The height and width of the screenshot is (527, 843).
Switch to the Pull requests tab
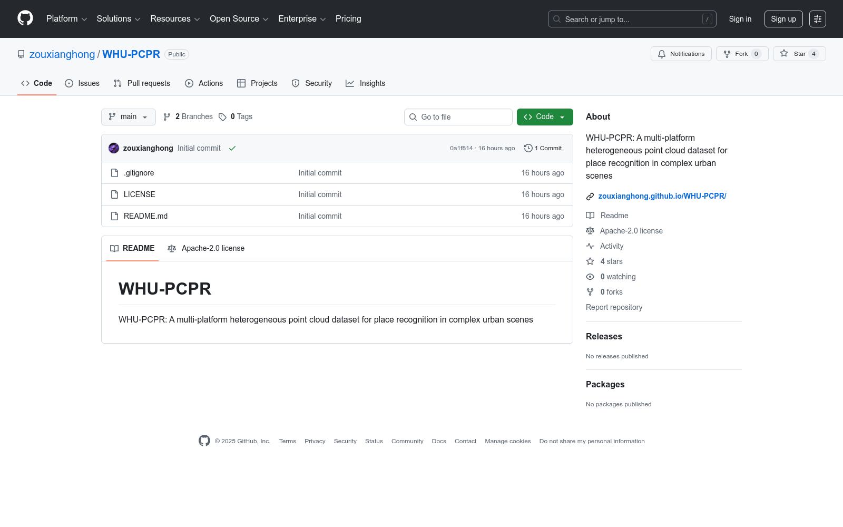(142, 83)
